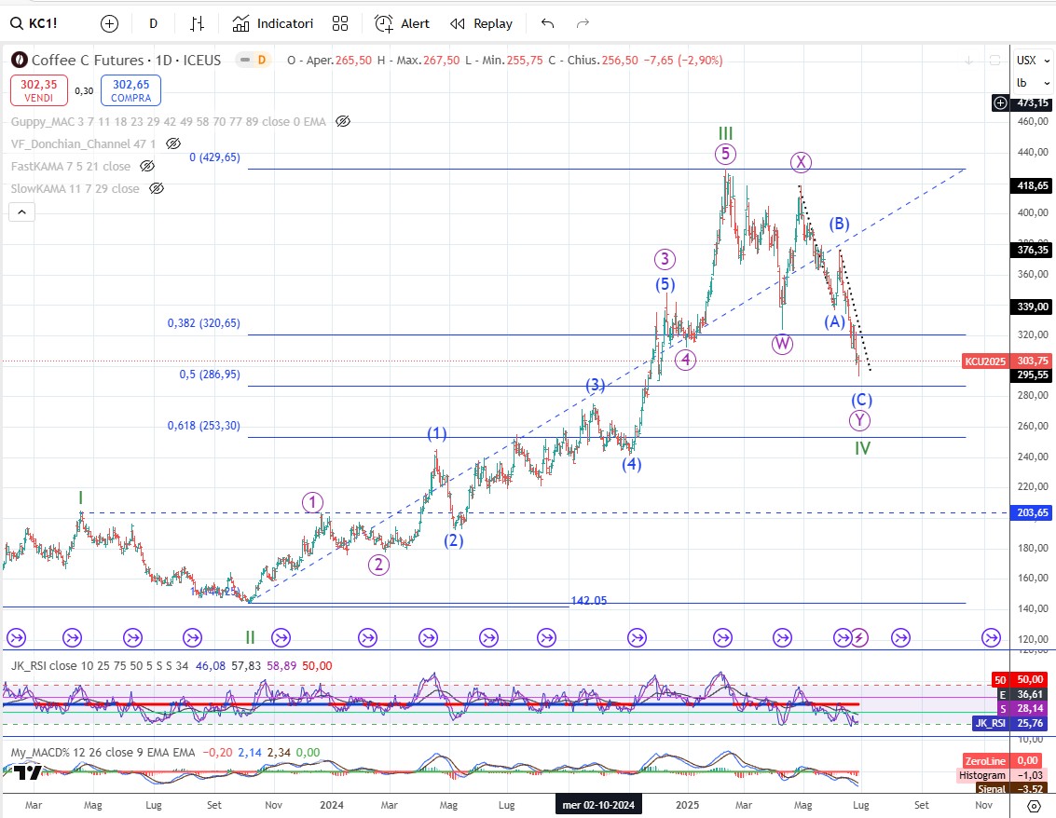1056x818 pixels.
Task: Undo the last chart action
Action: coord(547,23)
